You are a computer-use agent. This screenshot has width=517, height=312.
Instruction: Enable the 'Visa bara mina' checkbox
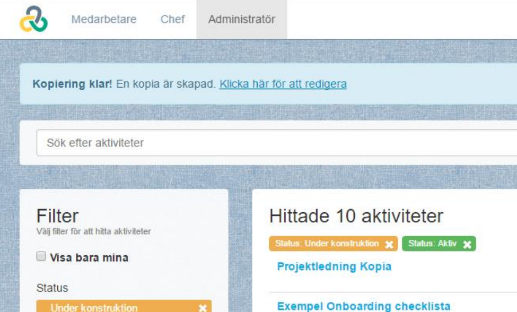[x=41, y=256]
